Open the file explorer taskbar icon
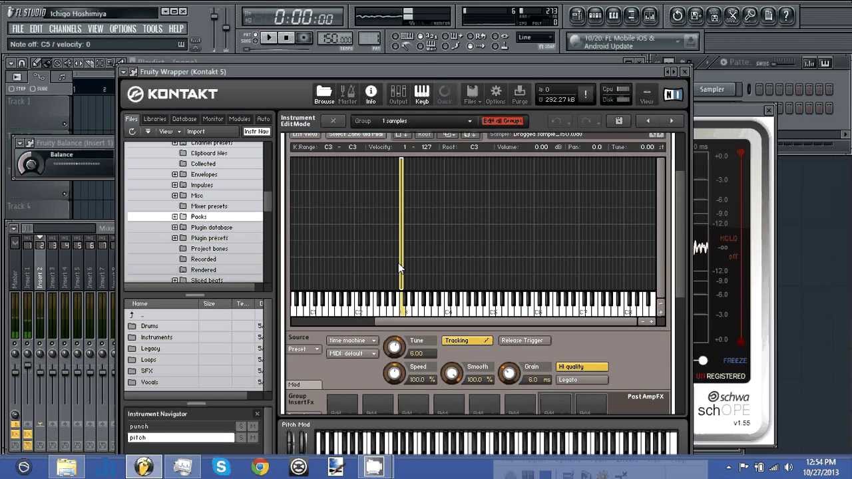Image resolution: width=852 pixels, height=479 pixels. (67, 467)
